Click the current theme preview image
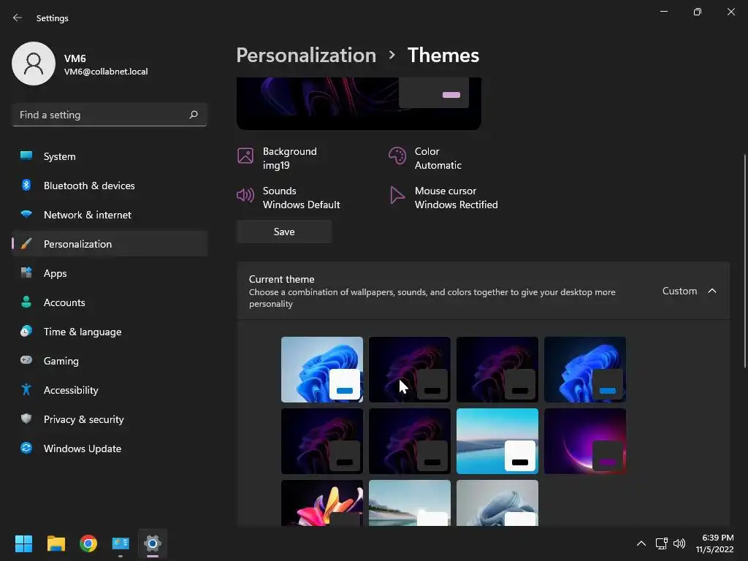 (359, 103)
